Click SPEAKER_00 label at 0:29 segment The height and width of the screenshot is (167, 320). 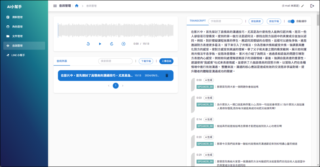tap(205, 161)
